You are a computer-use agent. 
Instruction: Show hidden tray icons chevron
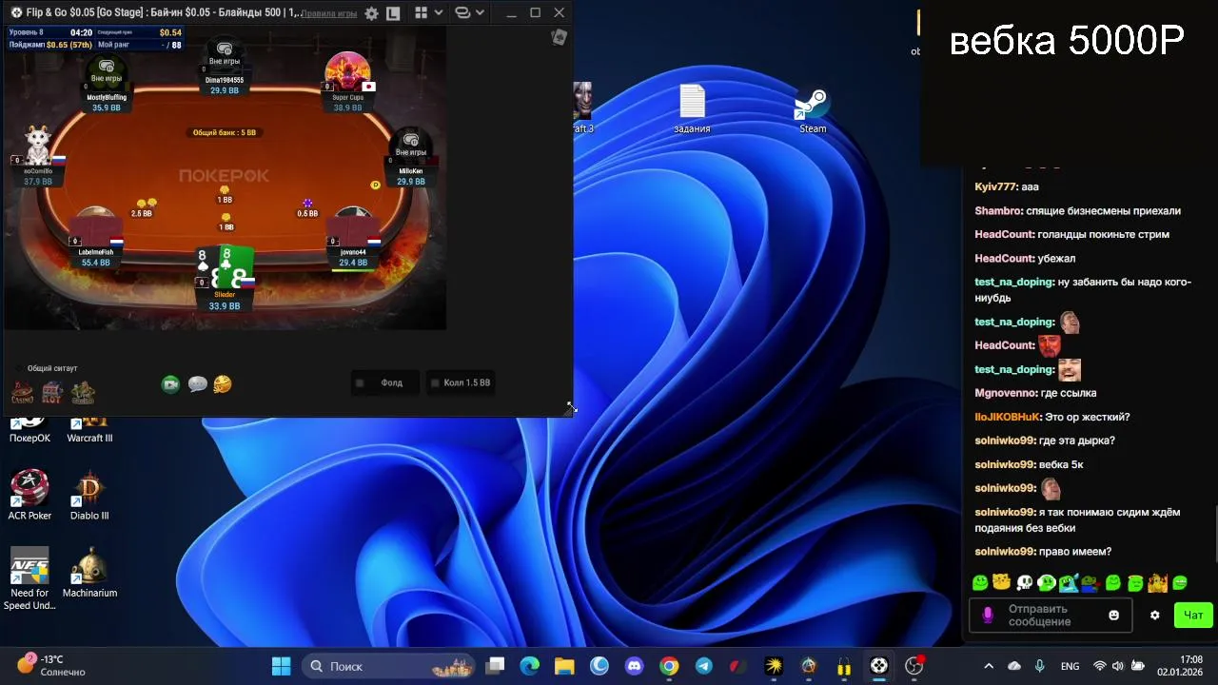point(989,666)
